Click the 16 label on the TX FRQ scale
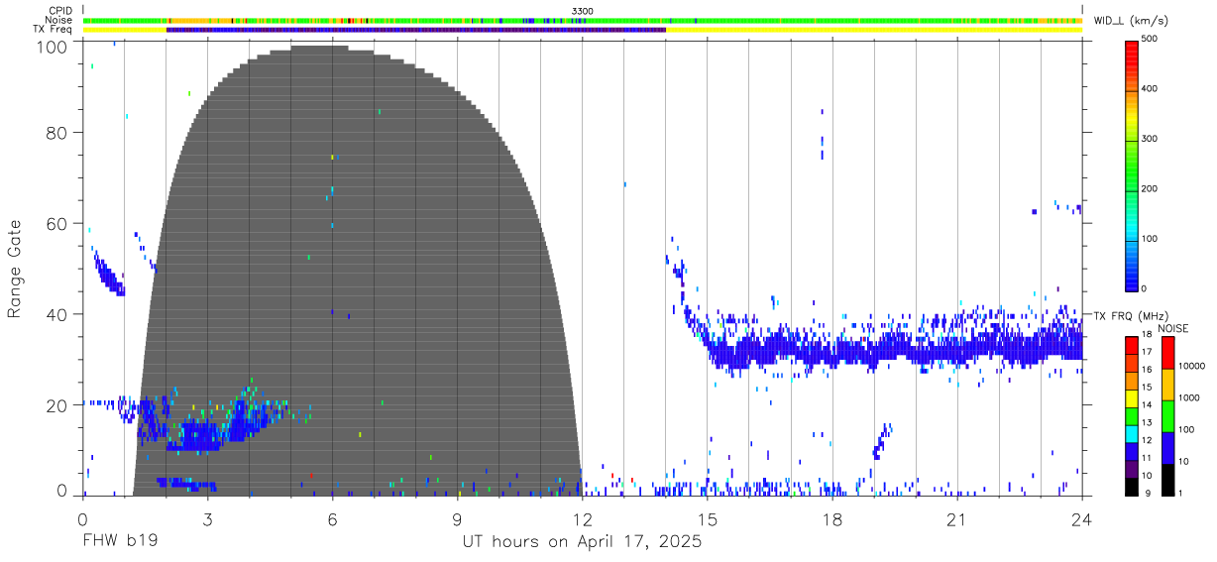This screenshot has width=1217, height=562. click(1146, 370)
